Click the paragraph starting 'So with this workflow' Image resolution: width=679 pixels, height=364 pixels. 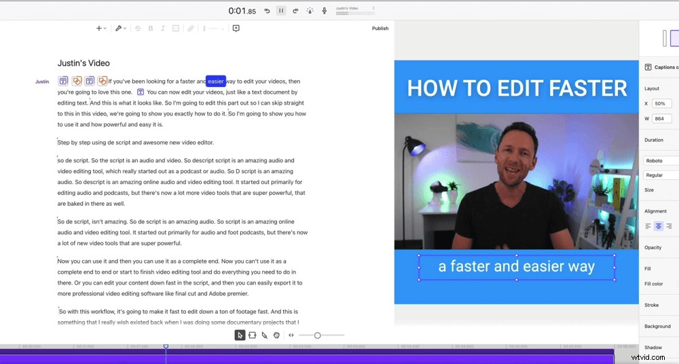tap(179, 316)
